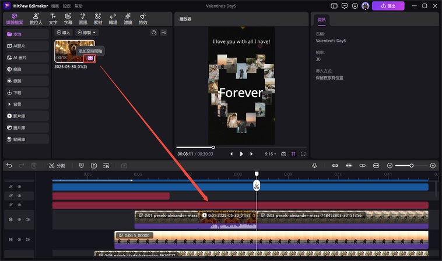Image resolution: width=442 pixels, height=261 pixels.
Task: Open the 字幕 subtitles tab
Action: coord(68,19)
